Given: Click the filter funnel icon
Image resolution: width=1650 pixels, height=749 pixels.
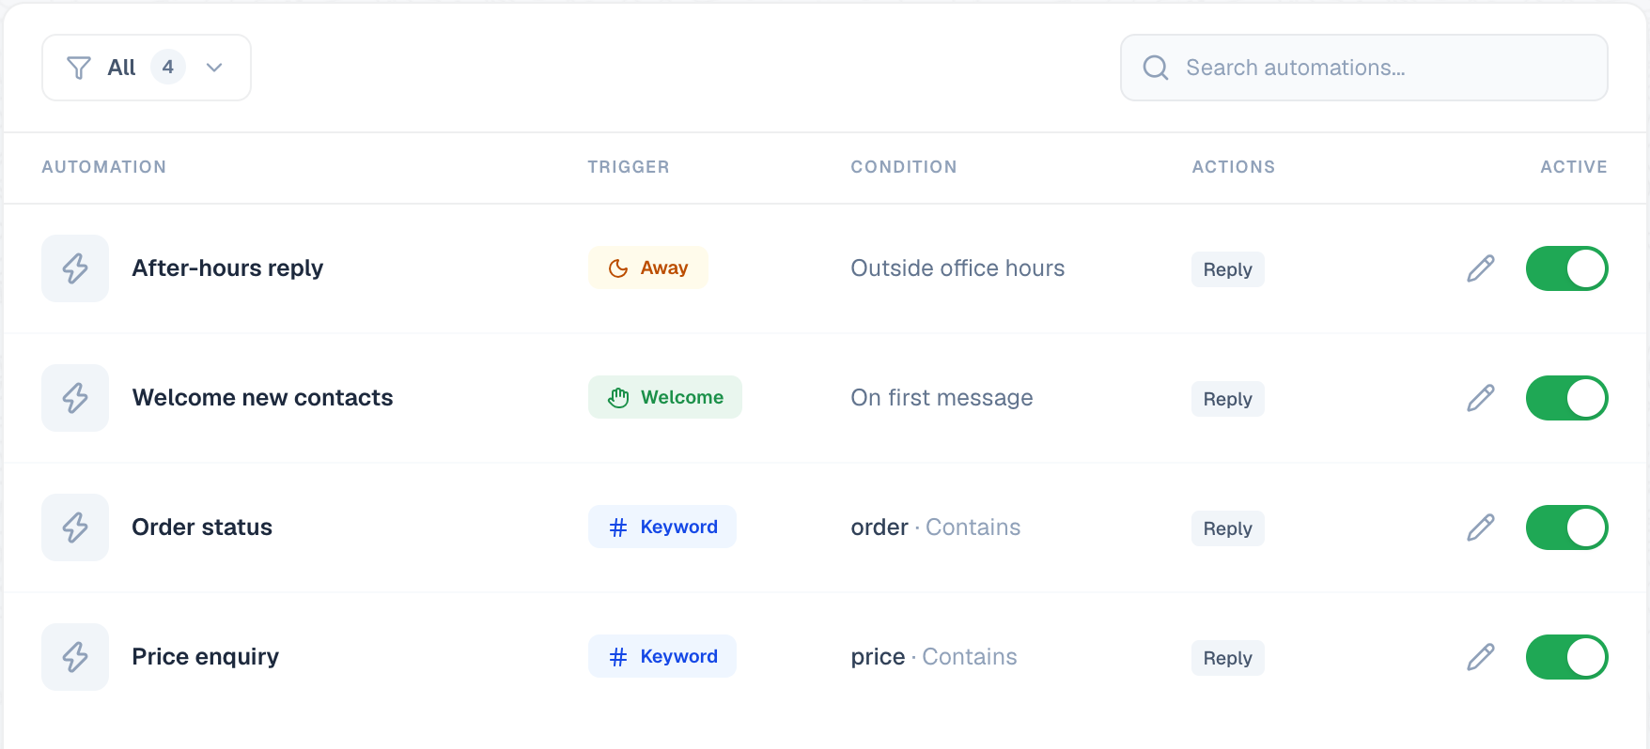Looking at the screenshot, I should 79,68.
